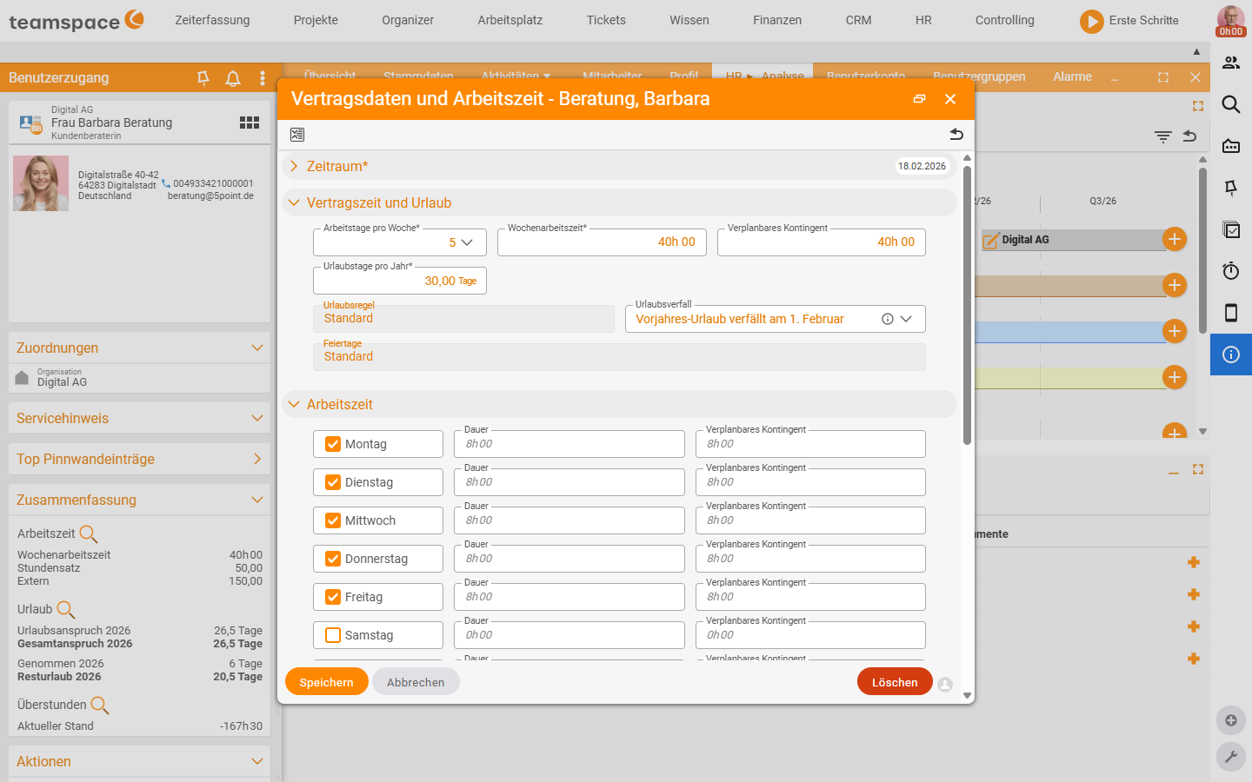Open the contacts icon in the right sidebar
The image size is (1252, 782).
[x=1231, y=63]
